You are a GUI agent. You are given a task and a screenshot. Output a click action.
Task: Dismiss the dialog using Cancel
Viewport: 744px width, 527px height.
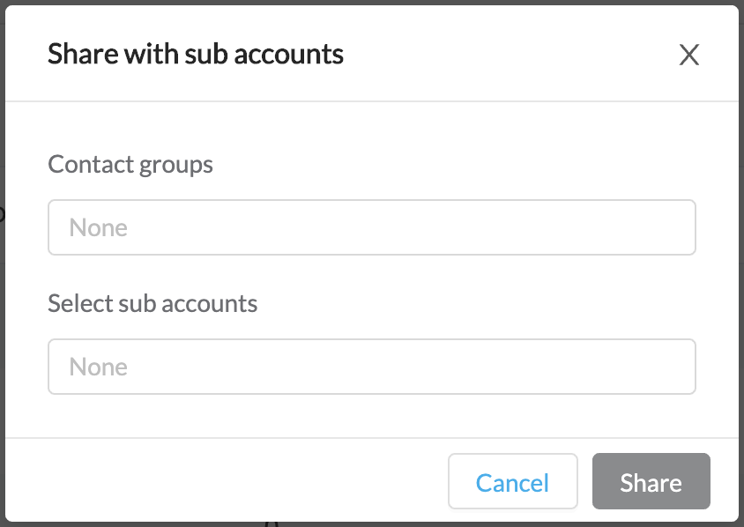coord(512,482)
